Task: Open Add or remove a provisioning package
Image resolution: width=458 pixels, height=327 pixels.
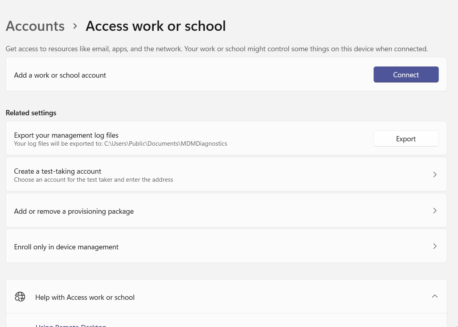Action: 226,210
